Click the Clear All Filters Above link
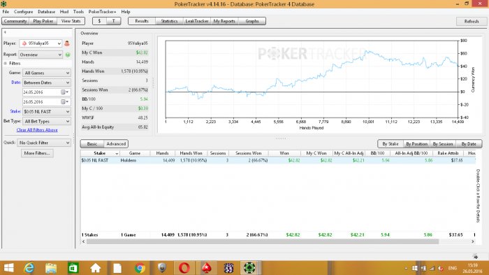This screenshot has height=275, width=489. (37, 130)
